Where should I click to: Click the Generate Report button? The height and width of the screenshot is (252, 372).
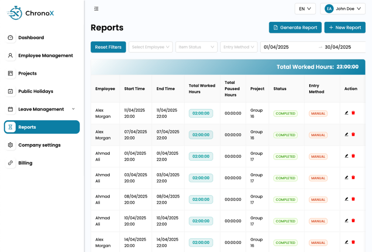(295, 27)
